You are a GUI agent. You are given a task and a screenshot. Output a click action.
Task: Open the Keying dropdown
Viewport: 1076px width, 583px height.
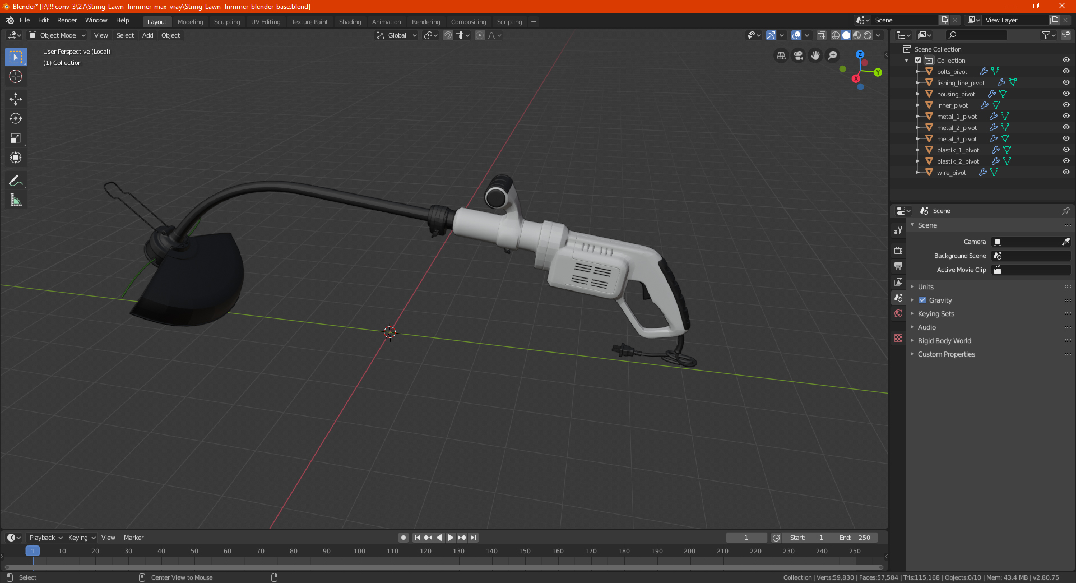pos(81,538)
